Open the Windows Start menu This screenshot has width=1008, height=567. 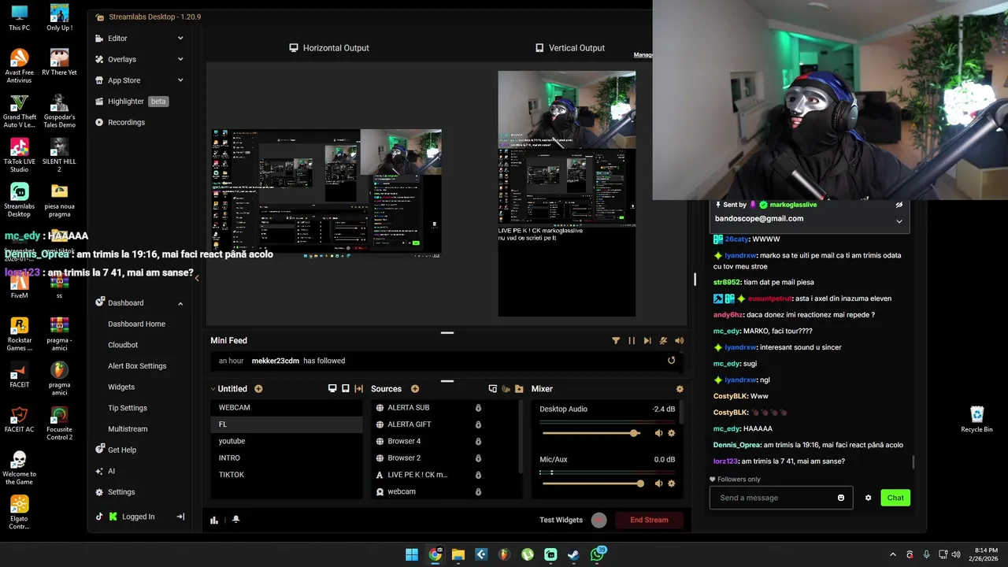coord(412,555)
